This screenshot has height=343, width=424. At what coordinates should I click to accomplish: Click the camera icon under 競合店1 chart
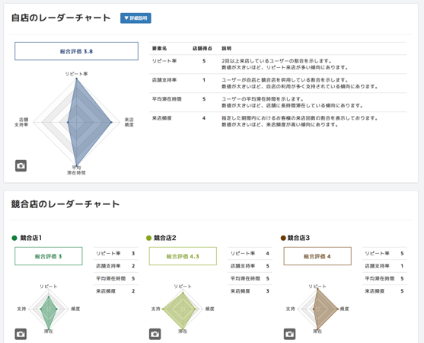tap(21, 334)
